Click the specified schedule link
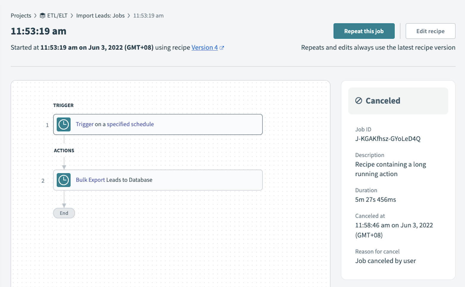The image size is (465, 287). pos(130,124)
